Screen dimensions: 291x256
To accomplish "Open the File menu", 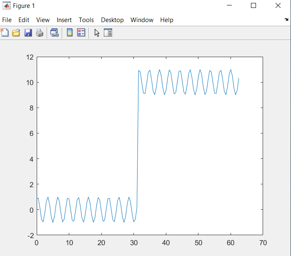I will [x=7, y=20].
